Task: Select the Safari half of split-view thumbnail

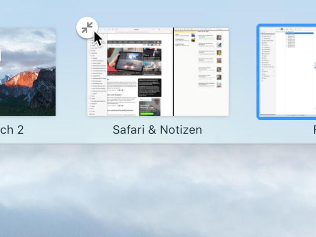Action: coord(130,72)
